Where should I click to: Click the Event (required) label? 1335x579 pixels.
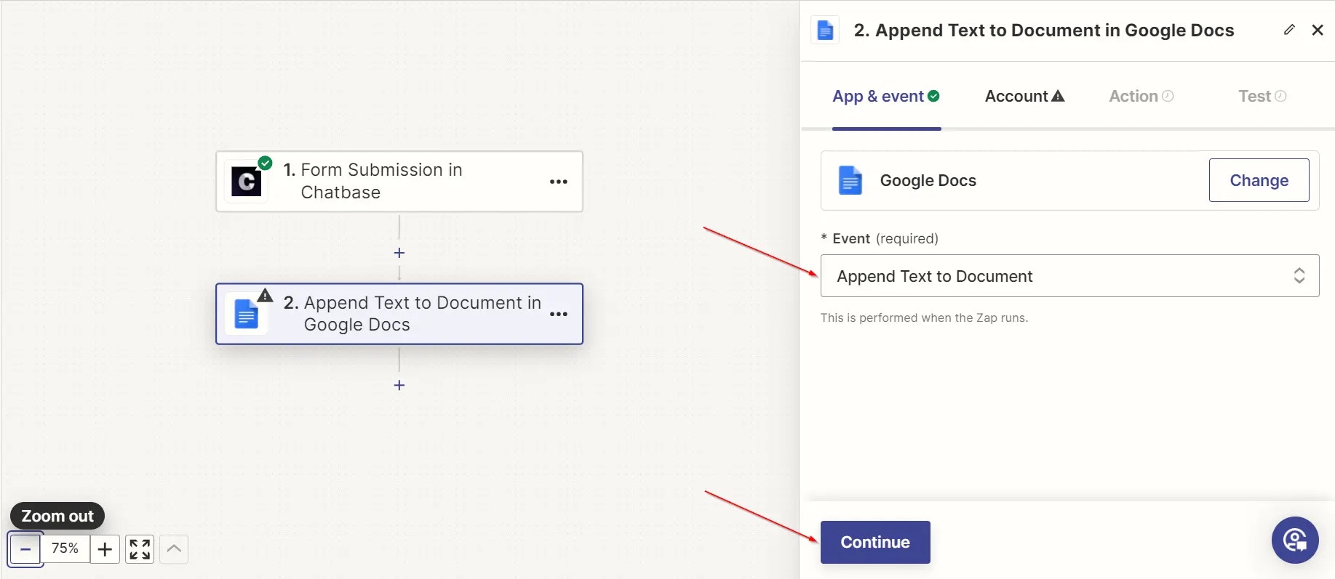(880, 238)
